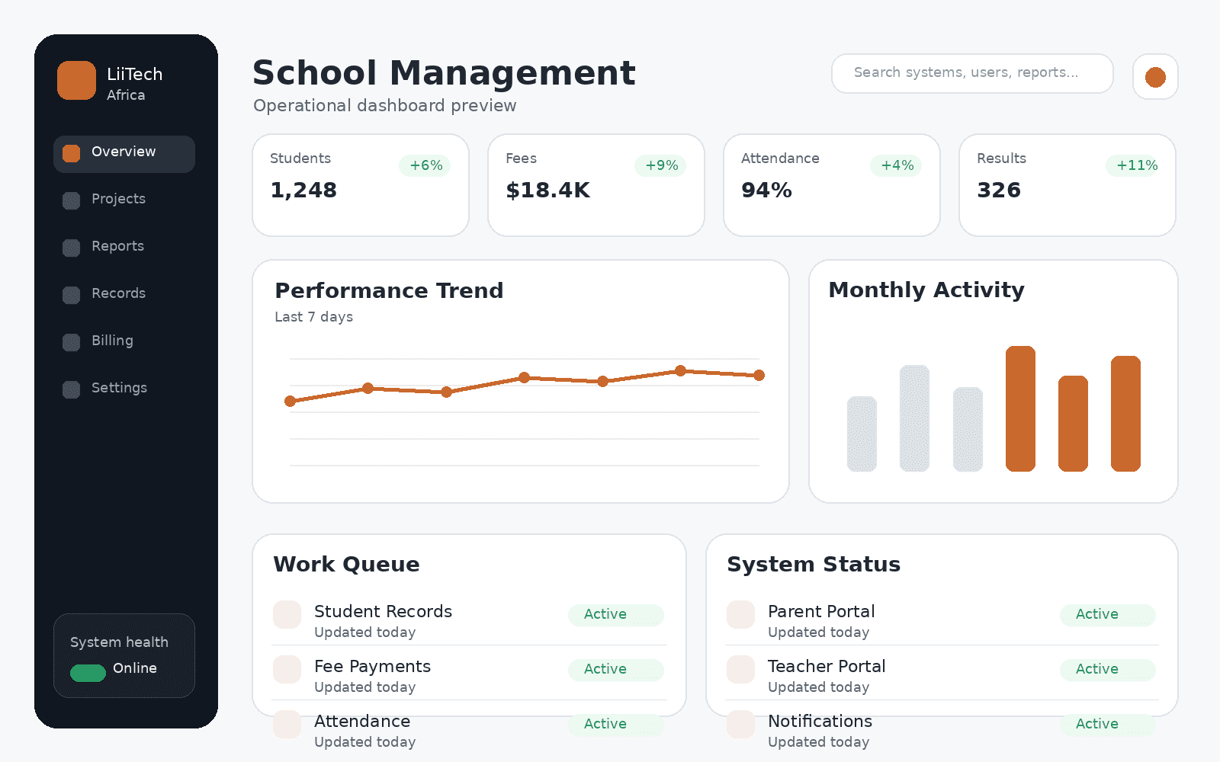1220x762 pixels.
Task: Click the last point on Performance Trend line
Action: pos(759,375)
